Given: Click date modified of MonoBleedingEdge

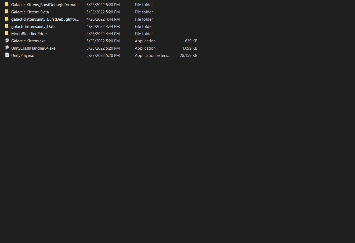Looking at the screenshot, I should pyautogui.click(x=103, y=34).
